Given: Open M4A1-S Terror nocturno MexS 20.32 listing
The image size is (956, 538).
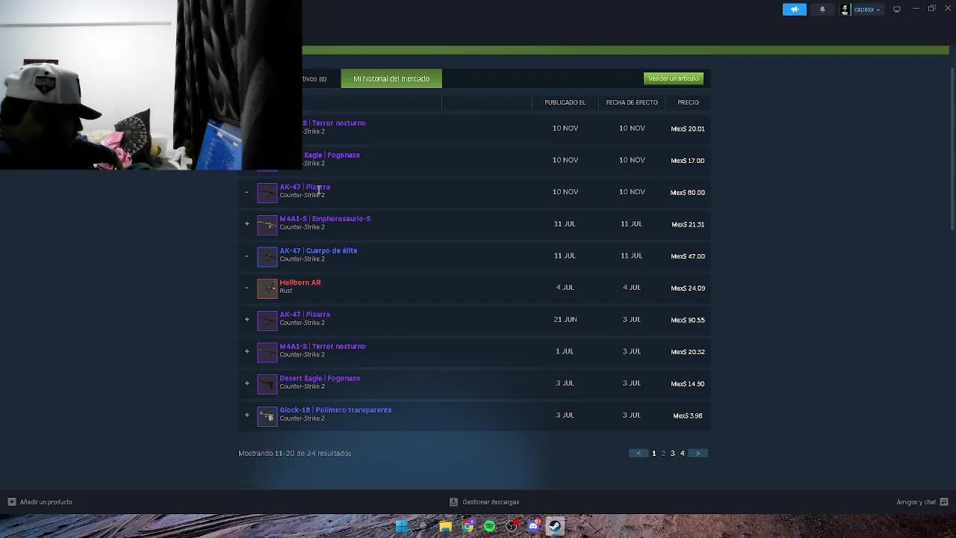Looking at the screenshot, I should tap(323, 347).
